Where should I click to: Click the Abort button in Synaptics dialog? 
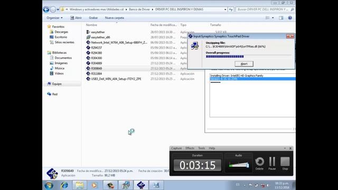(244, 64)
